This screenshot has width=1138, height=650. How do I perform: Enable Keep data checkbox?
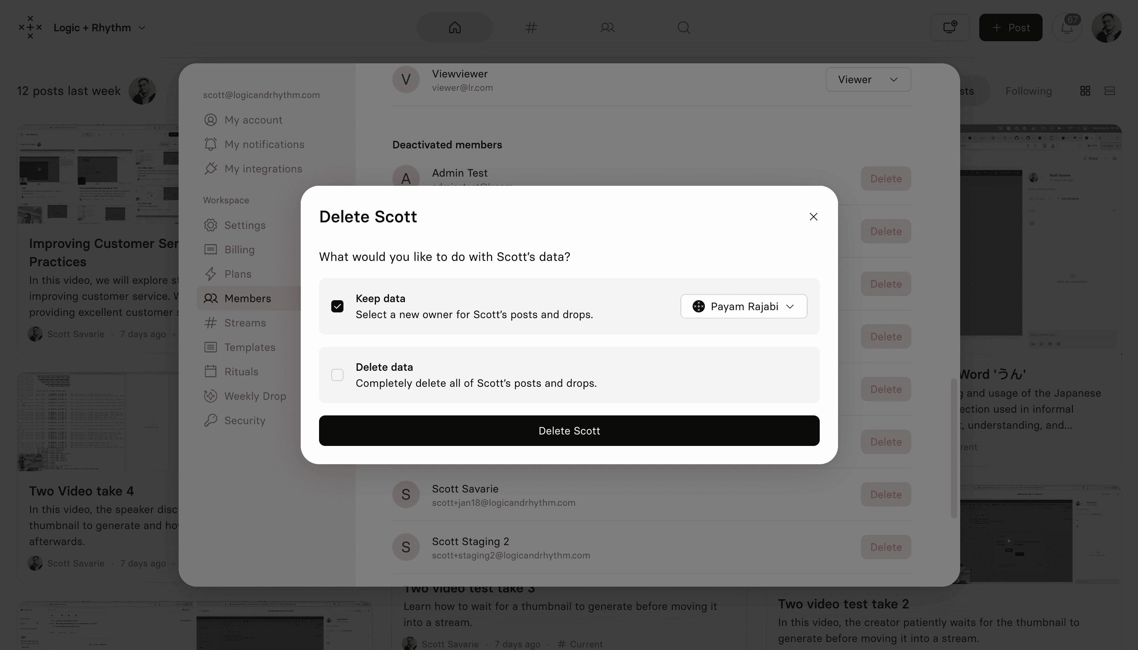(338, 306)
